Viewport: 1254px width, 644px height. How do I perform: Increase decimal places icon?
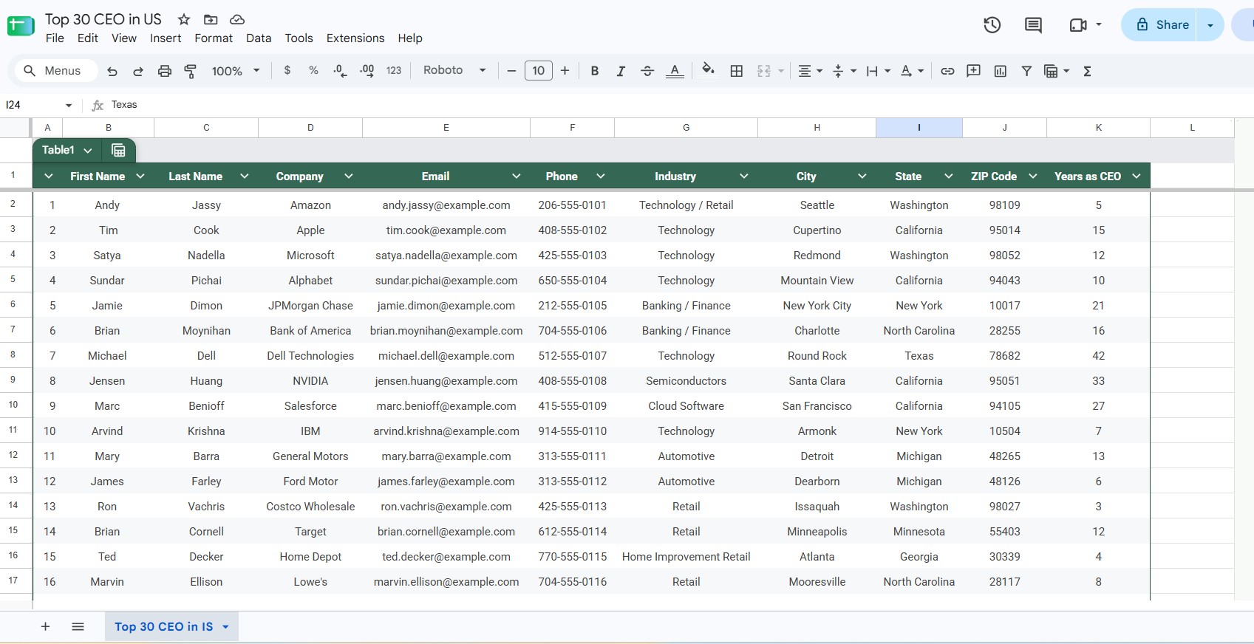click(367, 71)
